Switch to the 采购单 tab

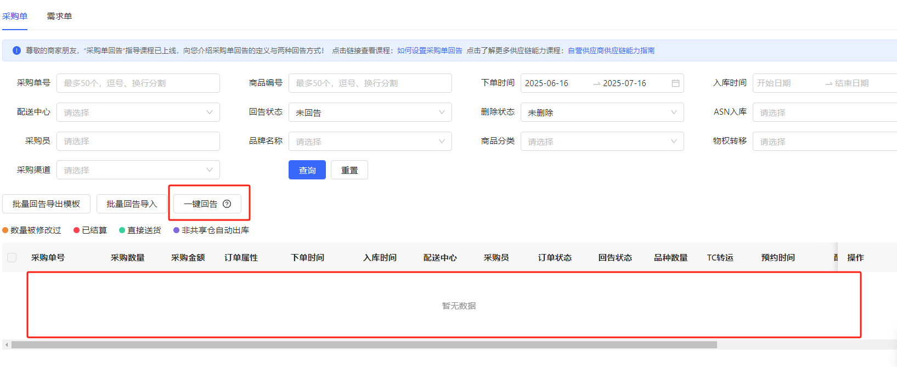[x=15, y=16]
